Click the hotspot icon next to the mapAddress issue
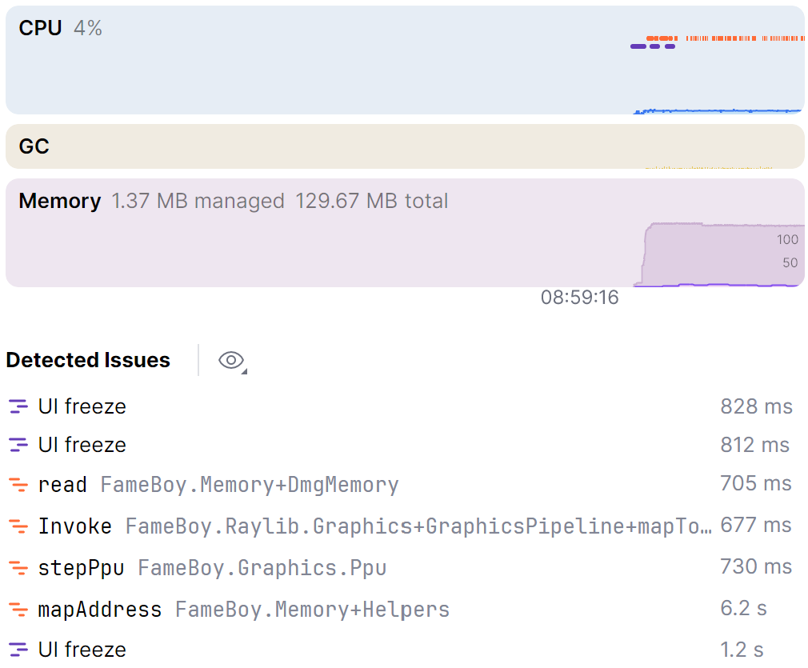 [x=18, y=609]
